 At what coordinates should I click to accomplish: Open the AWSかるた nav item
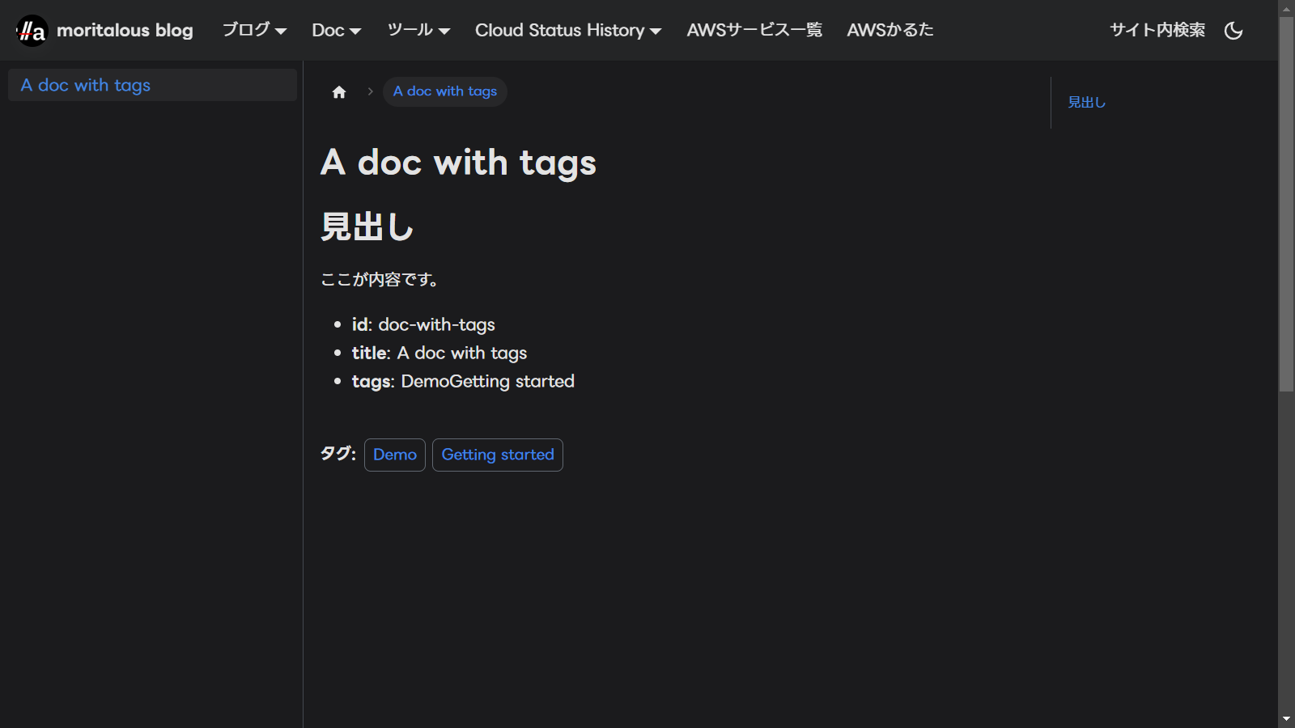[x=890, y=31]
